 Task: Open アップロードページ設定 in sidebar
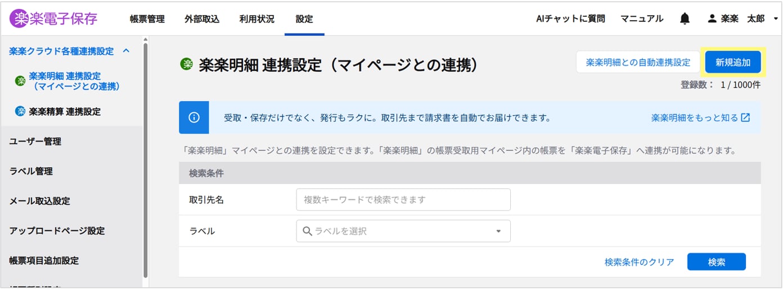pos(57,231)
